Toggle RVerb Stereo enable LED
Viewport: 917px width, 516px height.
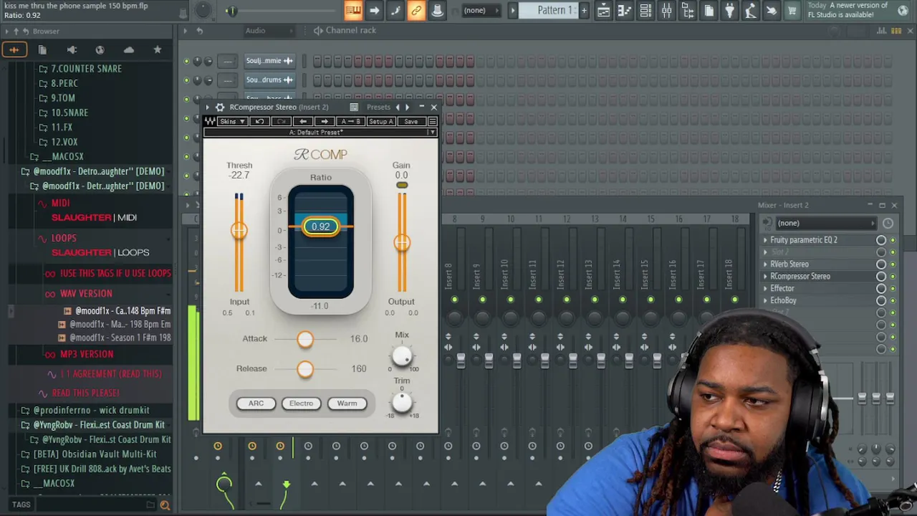pos(893,264)
